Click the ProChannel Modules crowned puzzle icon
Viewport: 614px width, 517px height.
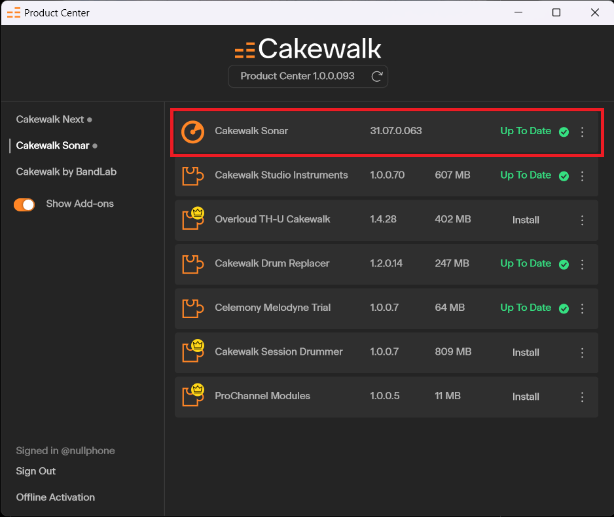point(192,397)
